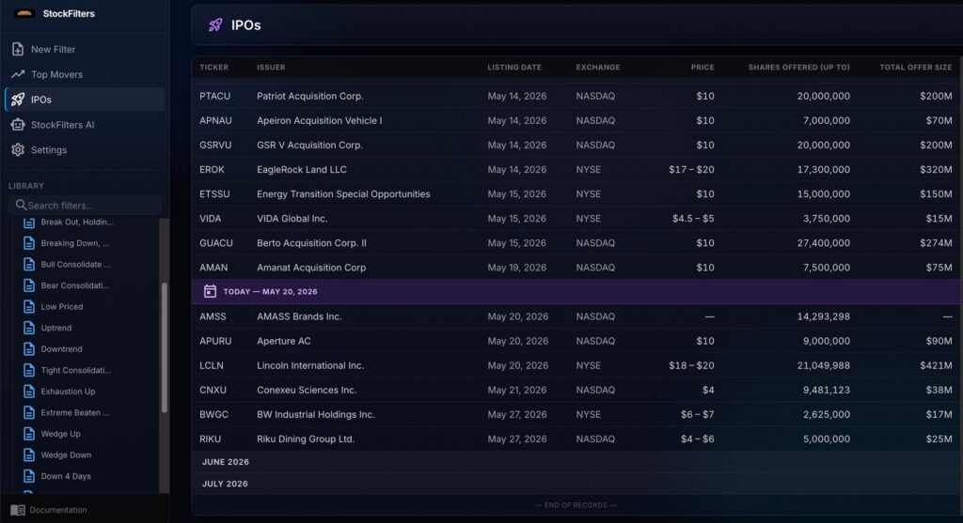The width and height of the screenshot is (963, 523).
Task: Click the New Filter file icon
Action: coord(18,49)
